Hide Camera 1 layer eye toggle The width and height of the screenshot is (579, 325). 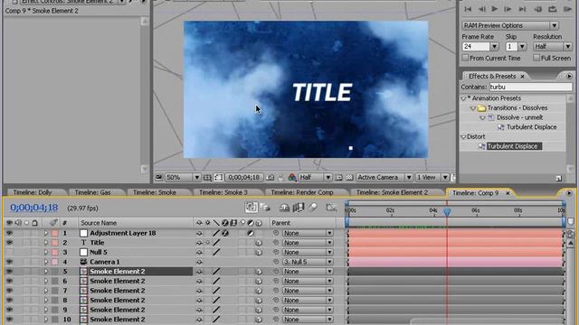(x=9, y=262)
